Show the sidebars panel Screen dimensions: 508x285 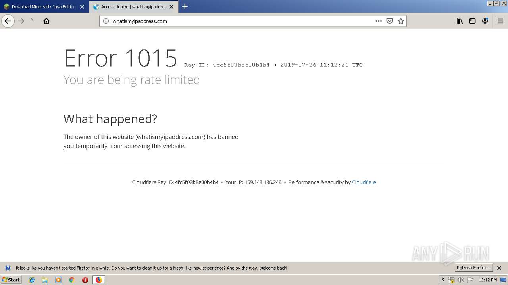472,21
